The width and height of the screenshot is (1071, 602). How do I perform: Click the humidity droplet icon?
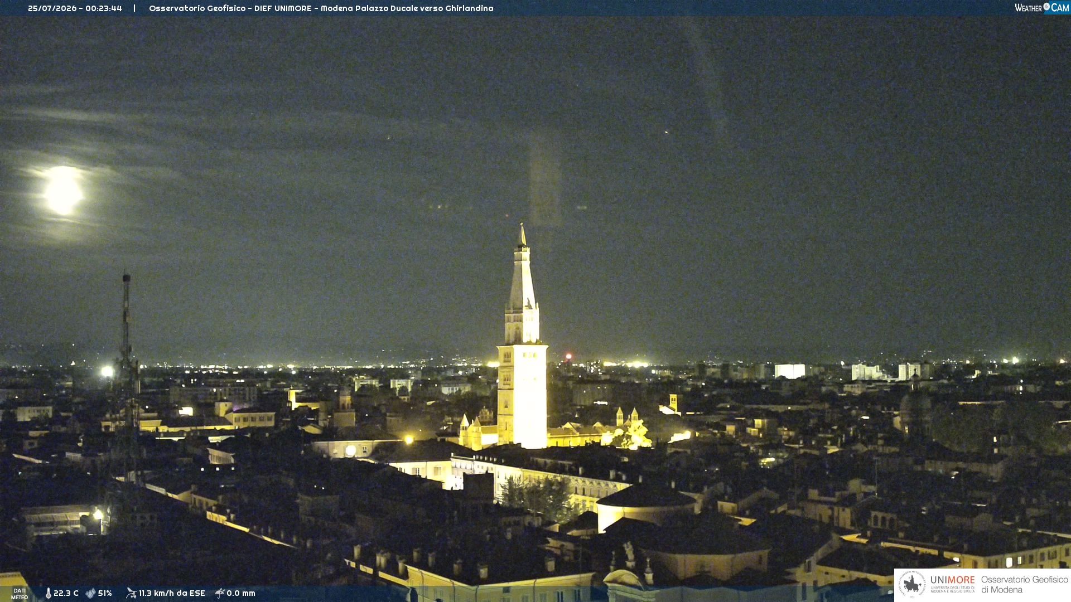(90, 593)
